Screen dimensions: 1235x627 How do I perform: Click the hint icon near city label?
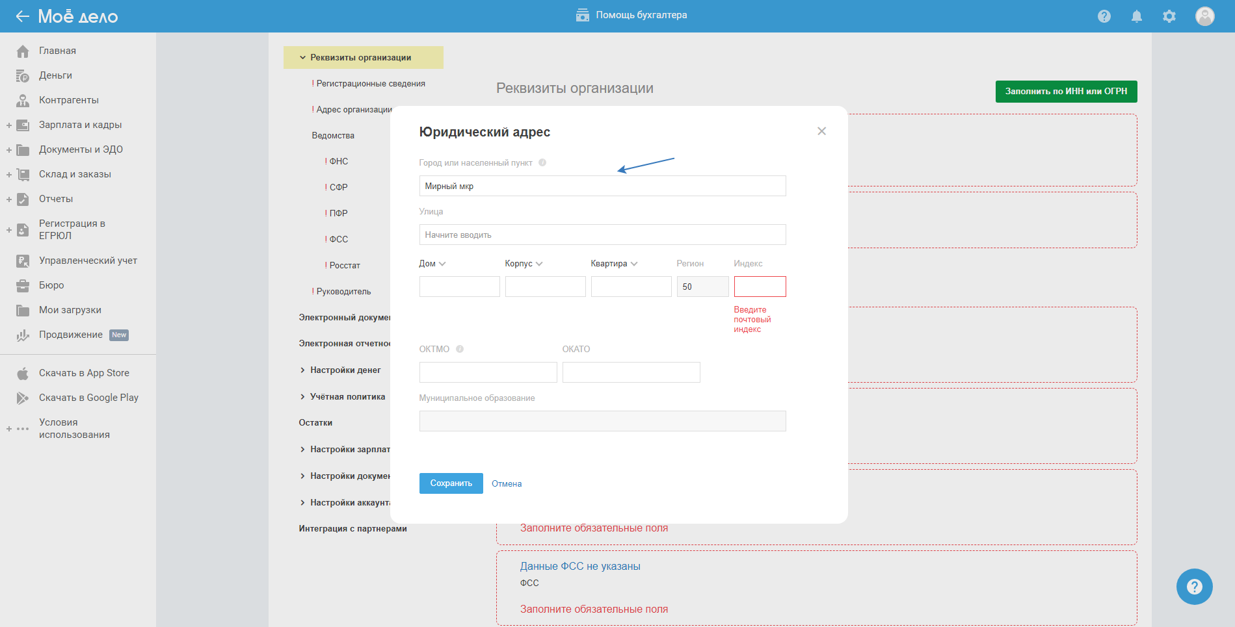point(542,163)
